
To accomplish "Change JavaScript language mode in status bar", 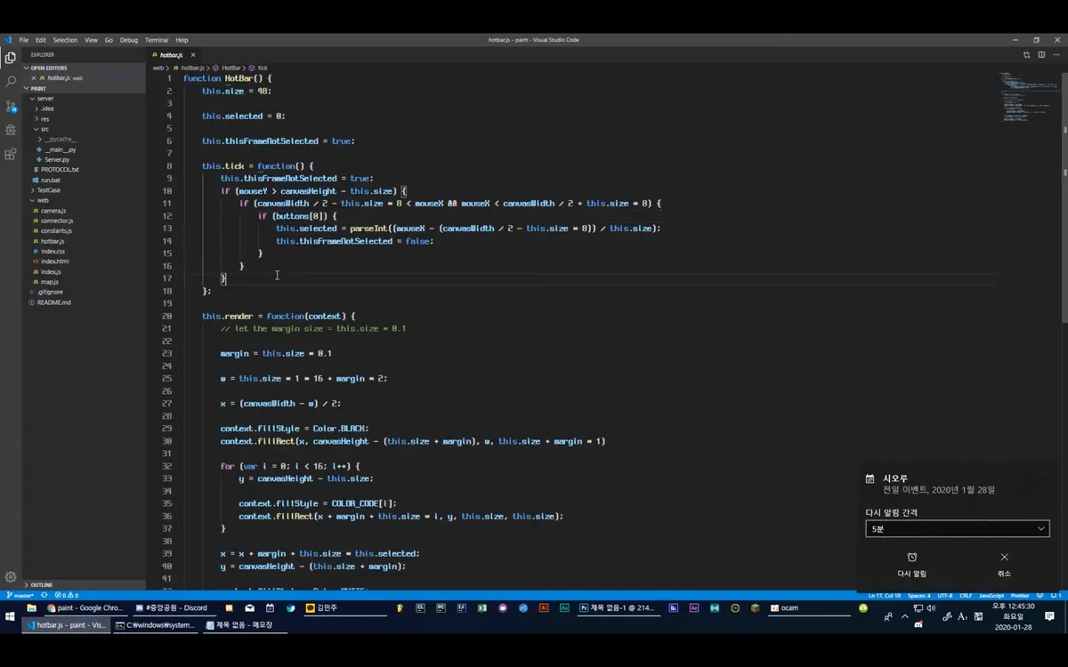I will point(991,595).
